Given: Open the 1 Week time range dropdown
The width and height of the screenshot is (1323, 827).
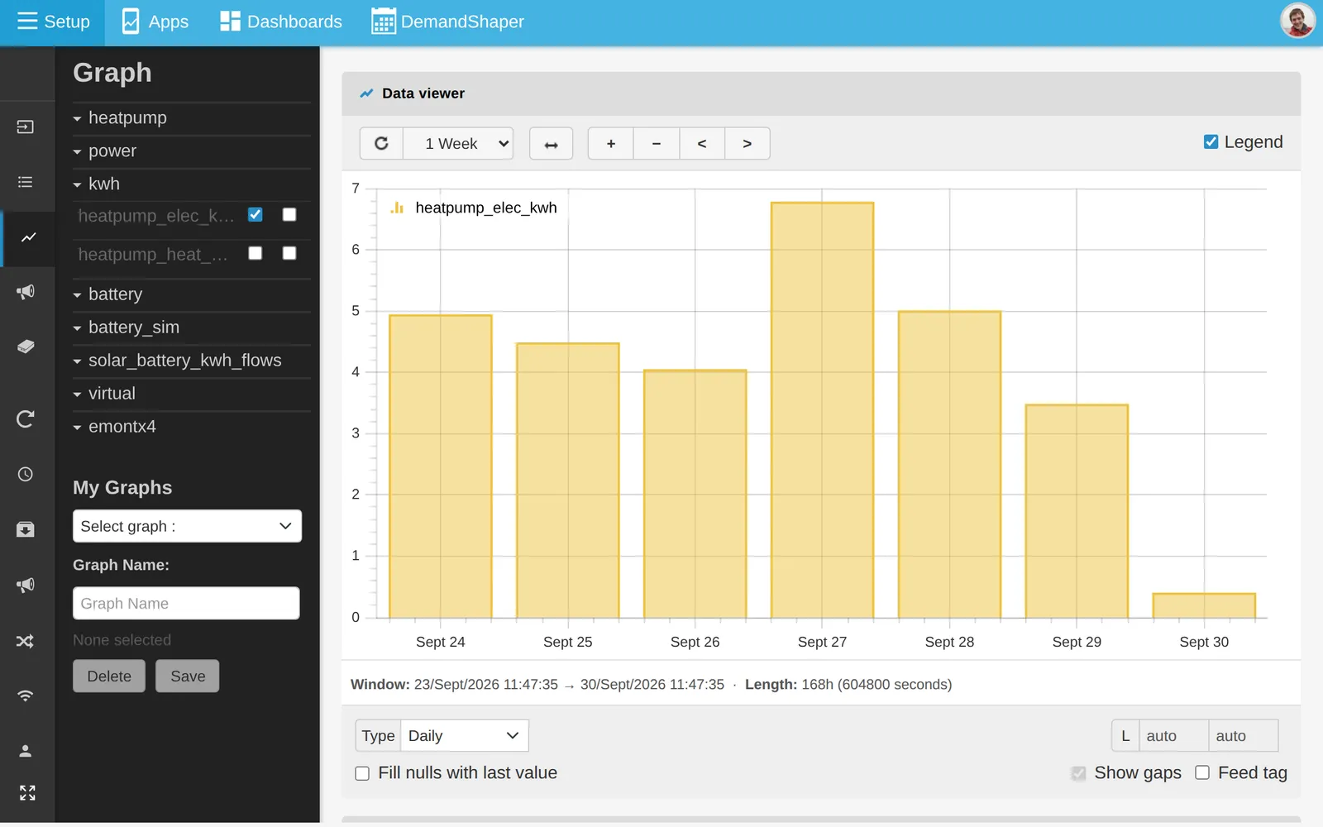Looking at the screenshot, I should click(458, 143).
